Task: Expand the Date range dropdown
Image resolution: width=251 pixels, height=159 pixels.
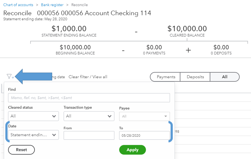Action: [33, 135]
